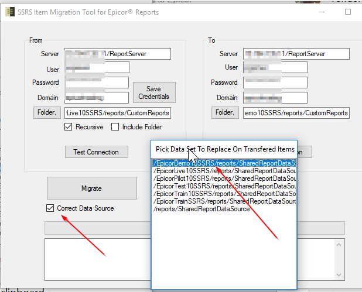The width and height of the screenshot is (362, 292).
Task: Toggle the Recursive checkbox
Action: (x=69, y=127)
